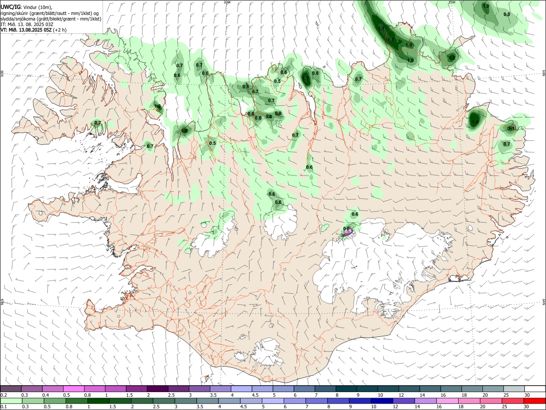Select the white snow swatch after the 30 mark
Image resolution: width=546 pixels, height=410 pixels.
coord(535,389)
